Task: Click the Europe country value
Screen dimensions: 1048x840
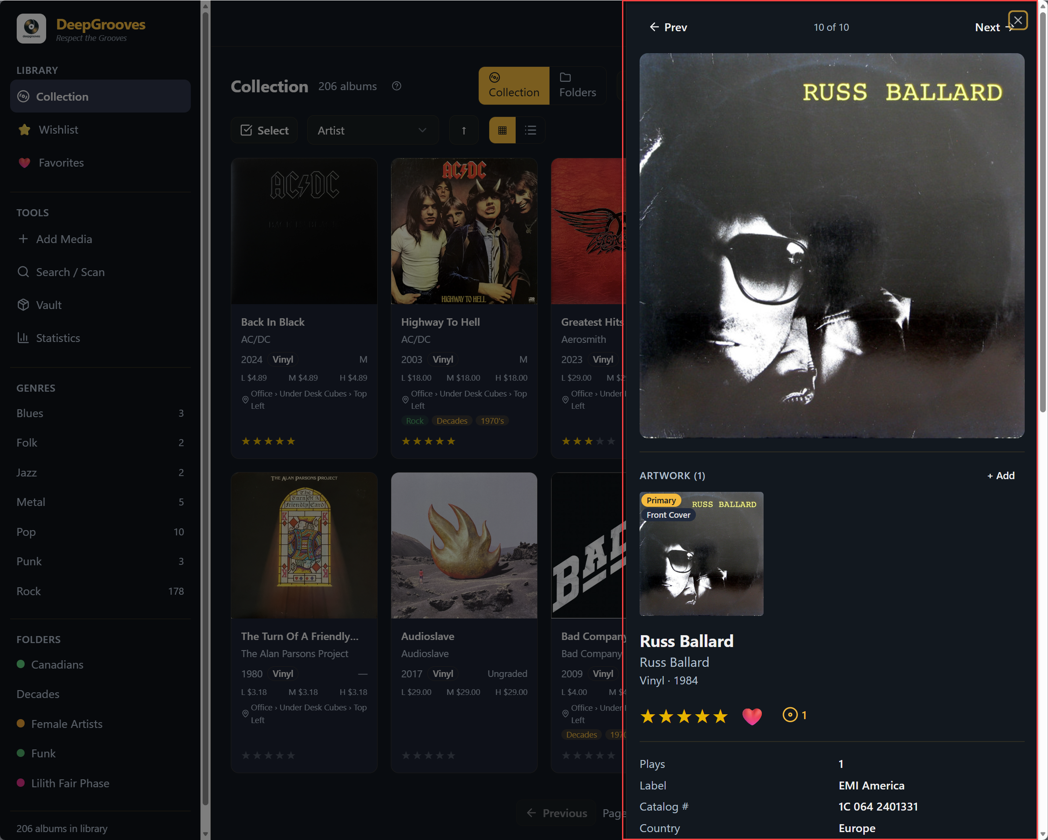Action: click(x=857, y=828)
